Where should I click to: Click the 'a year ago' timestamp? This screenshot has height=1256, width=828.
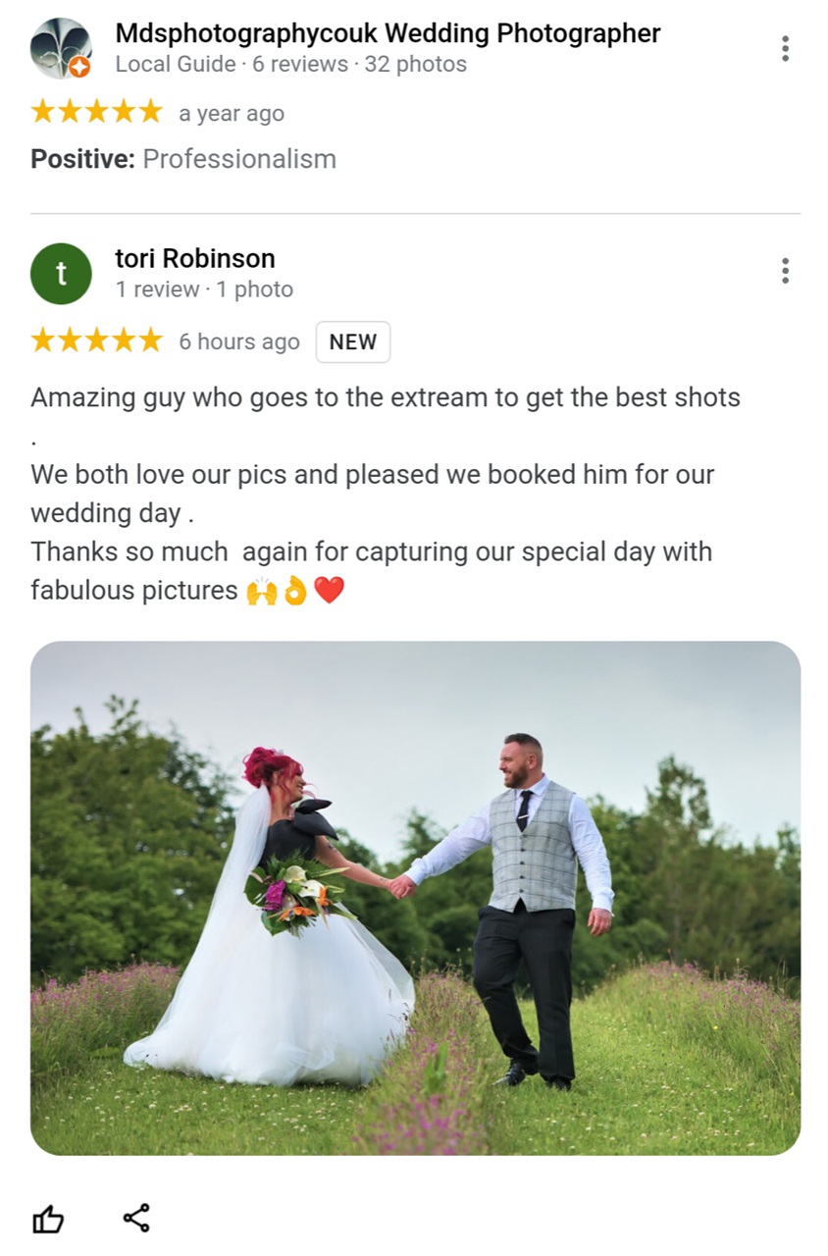[x=232, y=114]
